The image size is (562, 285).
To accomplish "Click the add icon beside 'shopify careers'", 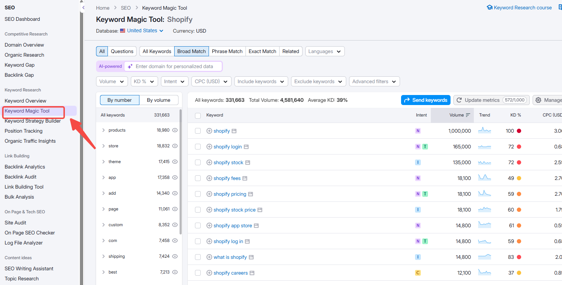I will [209, 273].
